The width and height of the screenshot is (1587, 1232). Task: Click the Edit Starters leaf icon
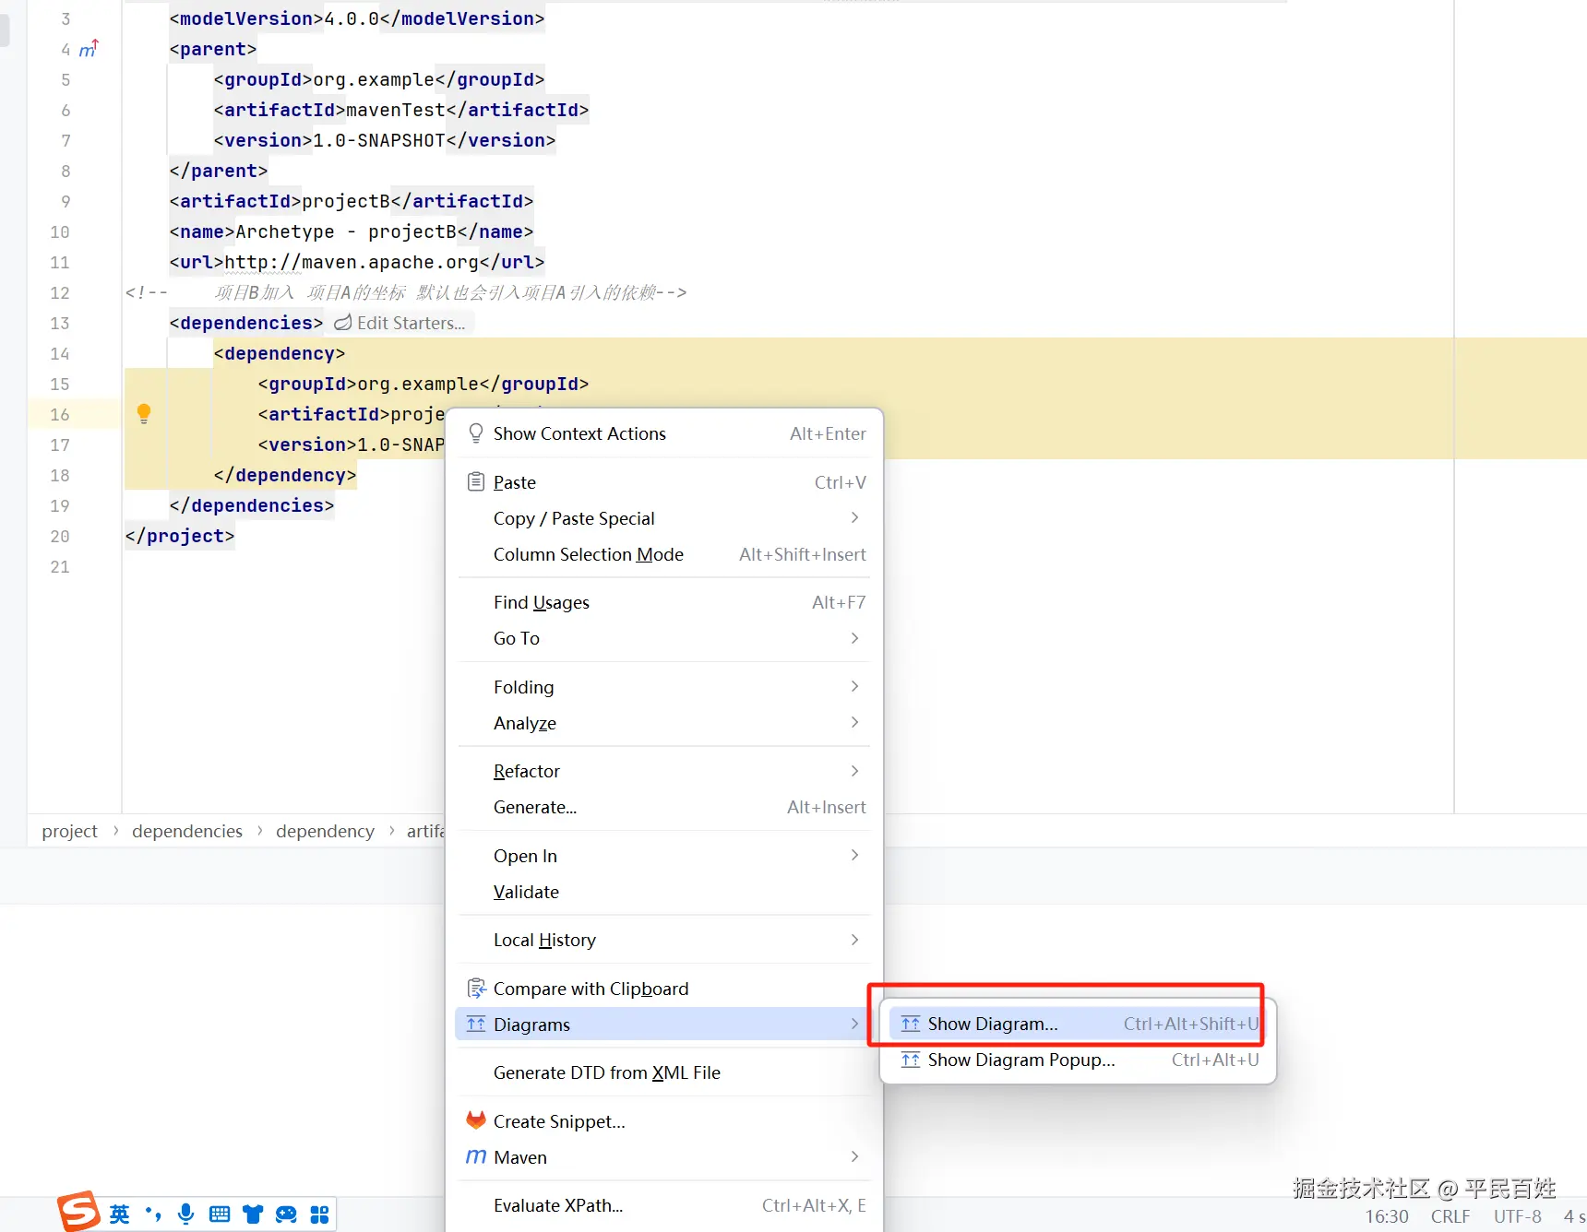[343, 323]
